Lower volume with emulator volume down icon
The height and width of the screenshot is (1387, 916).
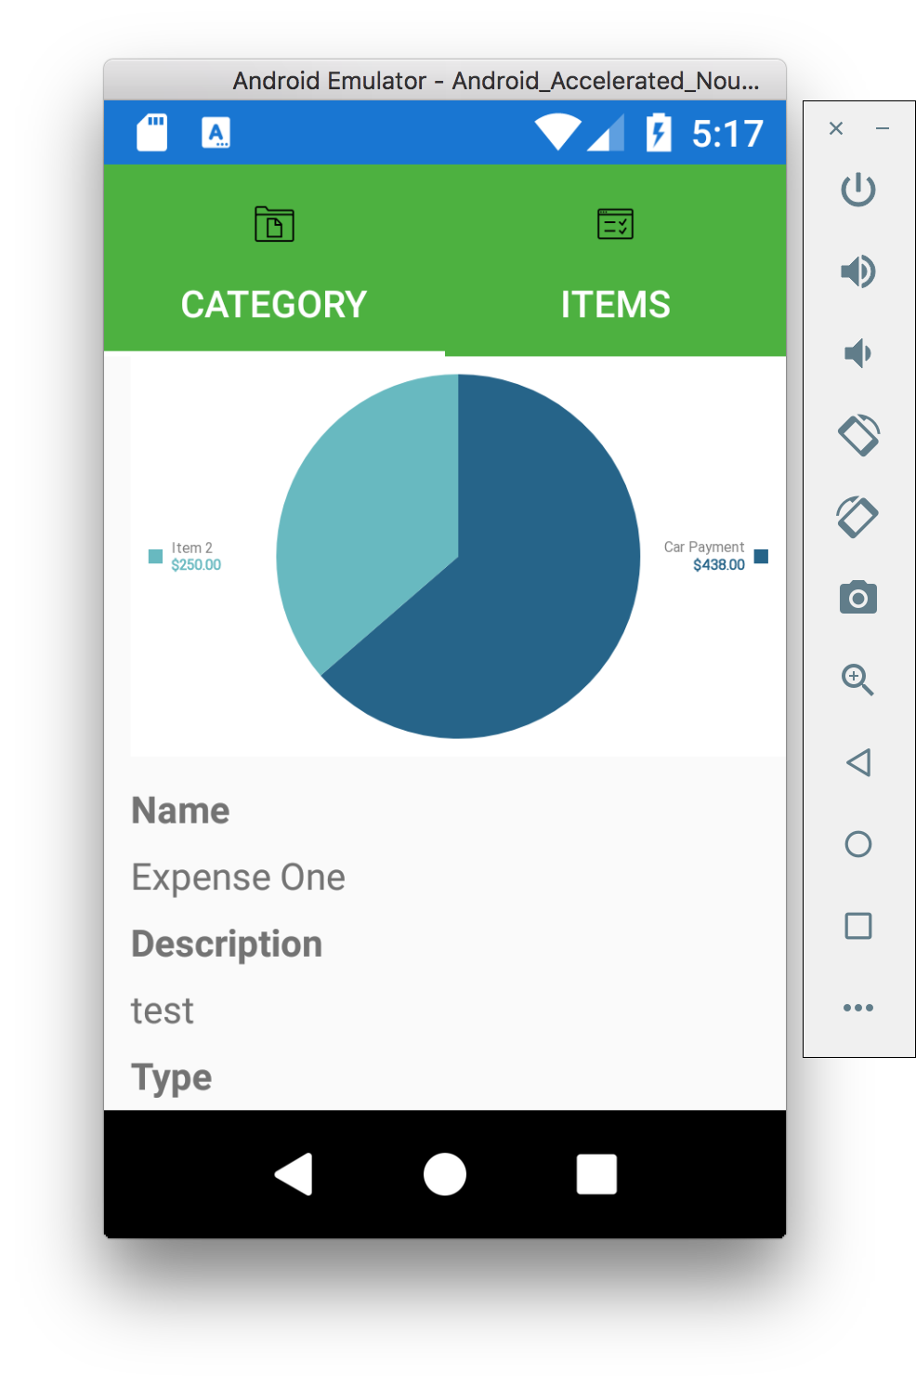(857, 353)
